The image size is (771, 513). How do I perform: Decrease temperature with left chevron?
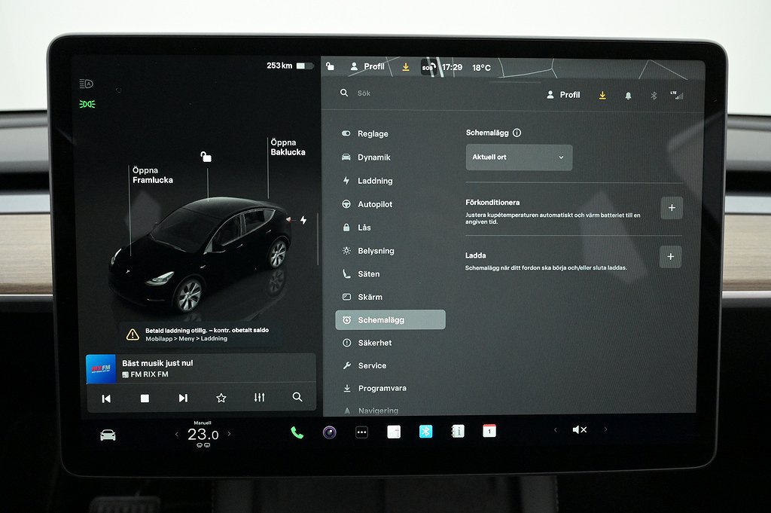(177, 434)
